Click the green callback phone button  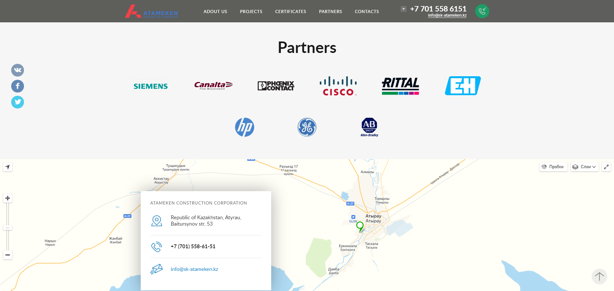pyautogui.click(x=482, y=11)
